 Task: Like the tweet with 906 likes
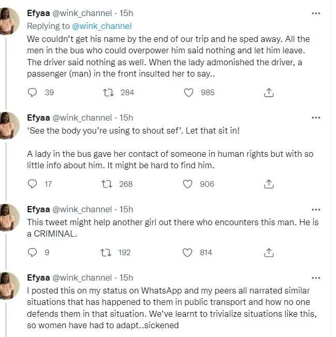click(189, 184)
